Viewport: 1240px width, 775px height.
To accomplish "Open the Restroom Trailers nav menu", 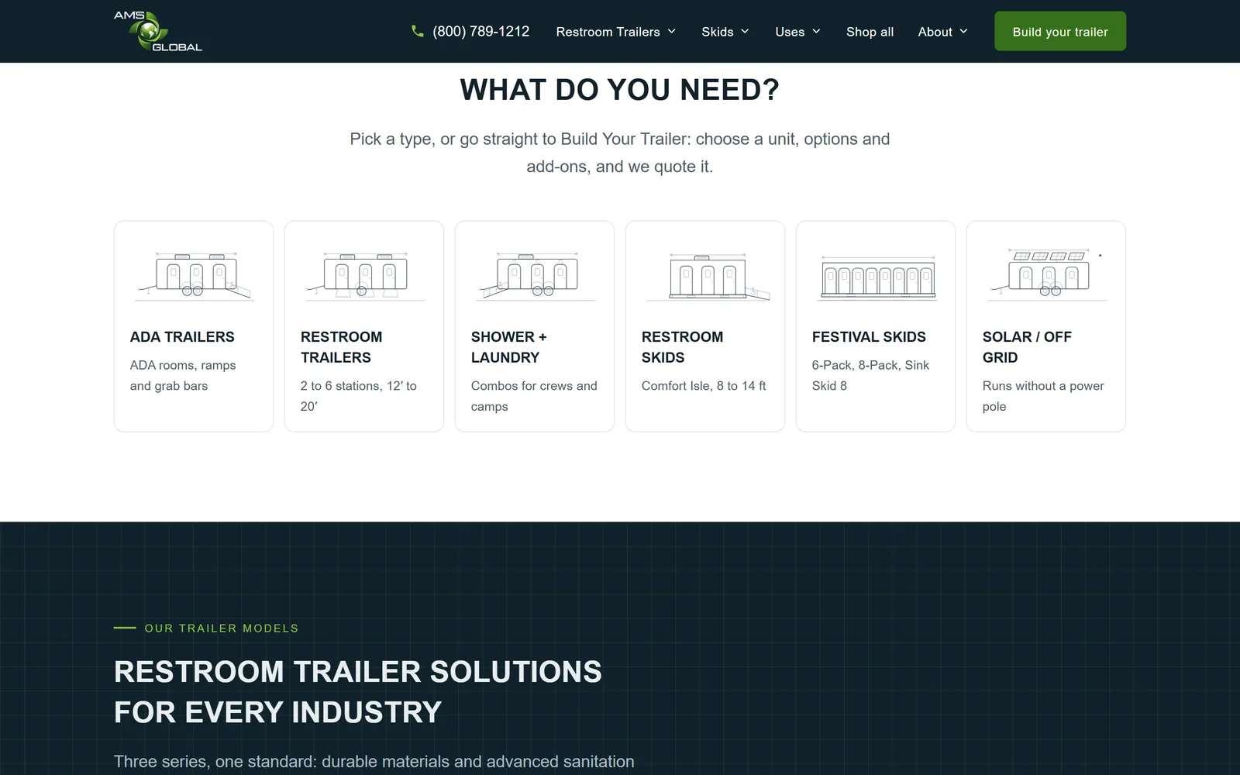I will pos(616,32).
